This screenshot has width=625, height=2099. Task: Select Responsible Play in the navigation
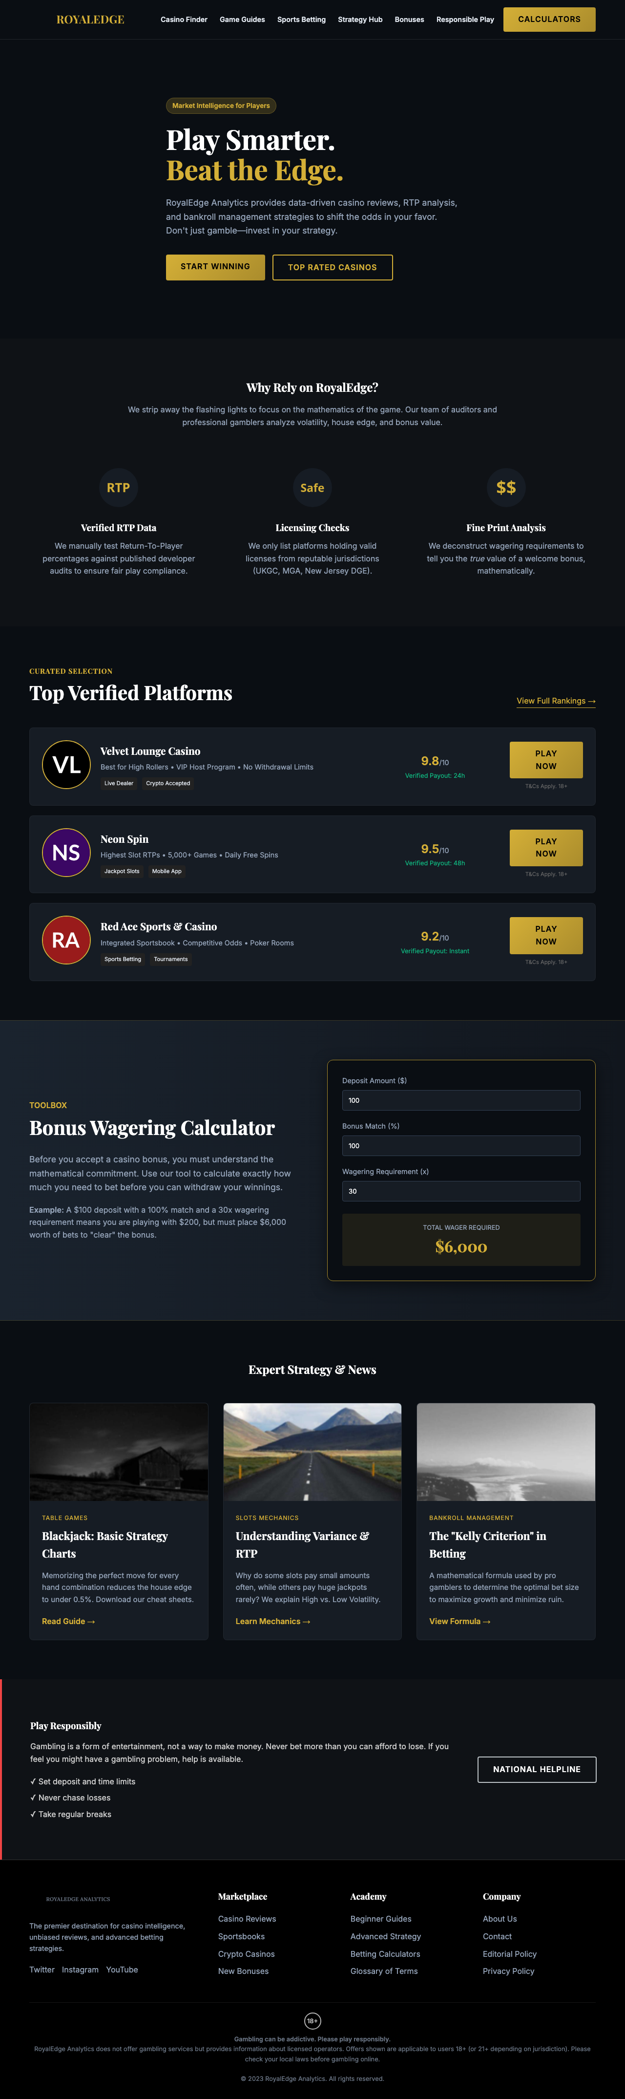pyautogui.click(x=465, y=19)
